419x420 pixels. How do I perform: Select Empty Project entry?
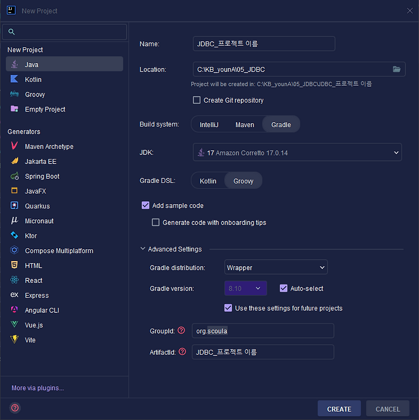point(64,109)
